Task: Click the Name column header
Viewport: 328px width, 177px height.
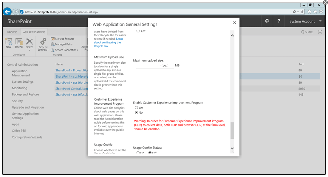Action: pyautogui.click(x=59, y=64)
